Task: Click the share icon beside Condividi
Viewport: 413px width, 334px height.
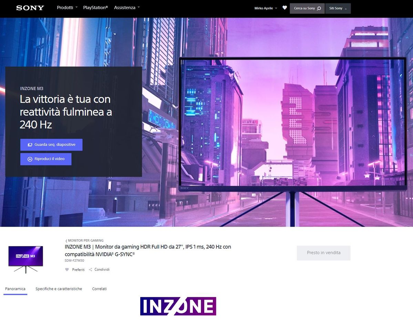Action: [x=90, y=270]
